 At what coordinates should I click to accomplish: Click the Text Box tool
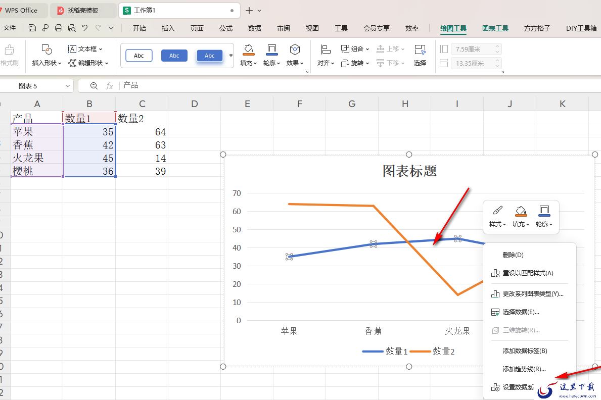[x=85, y=49]
